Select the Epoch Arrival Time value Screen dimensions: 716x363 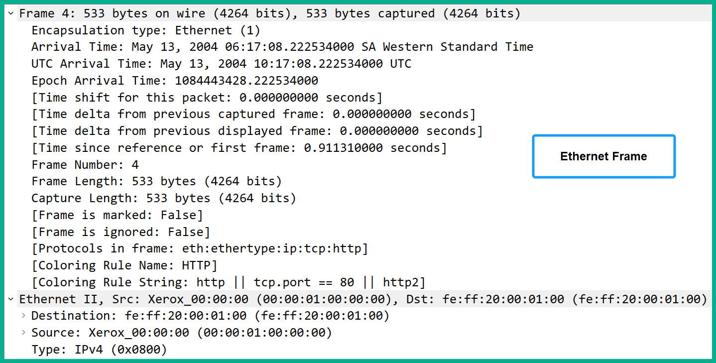click(x=174, y=81)
